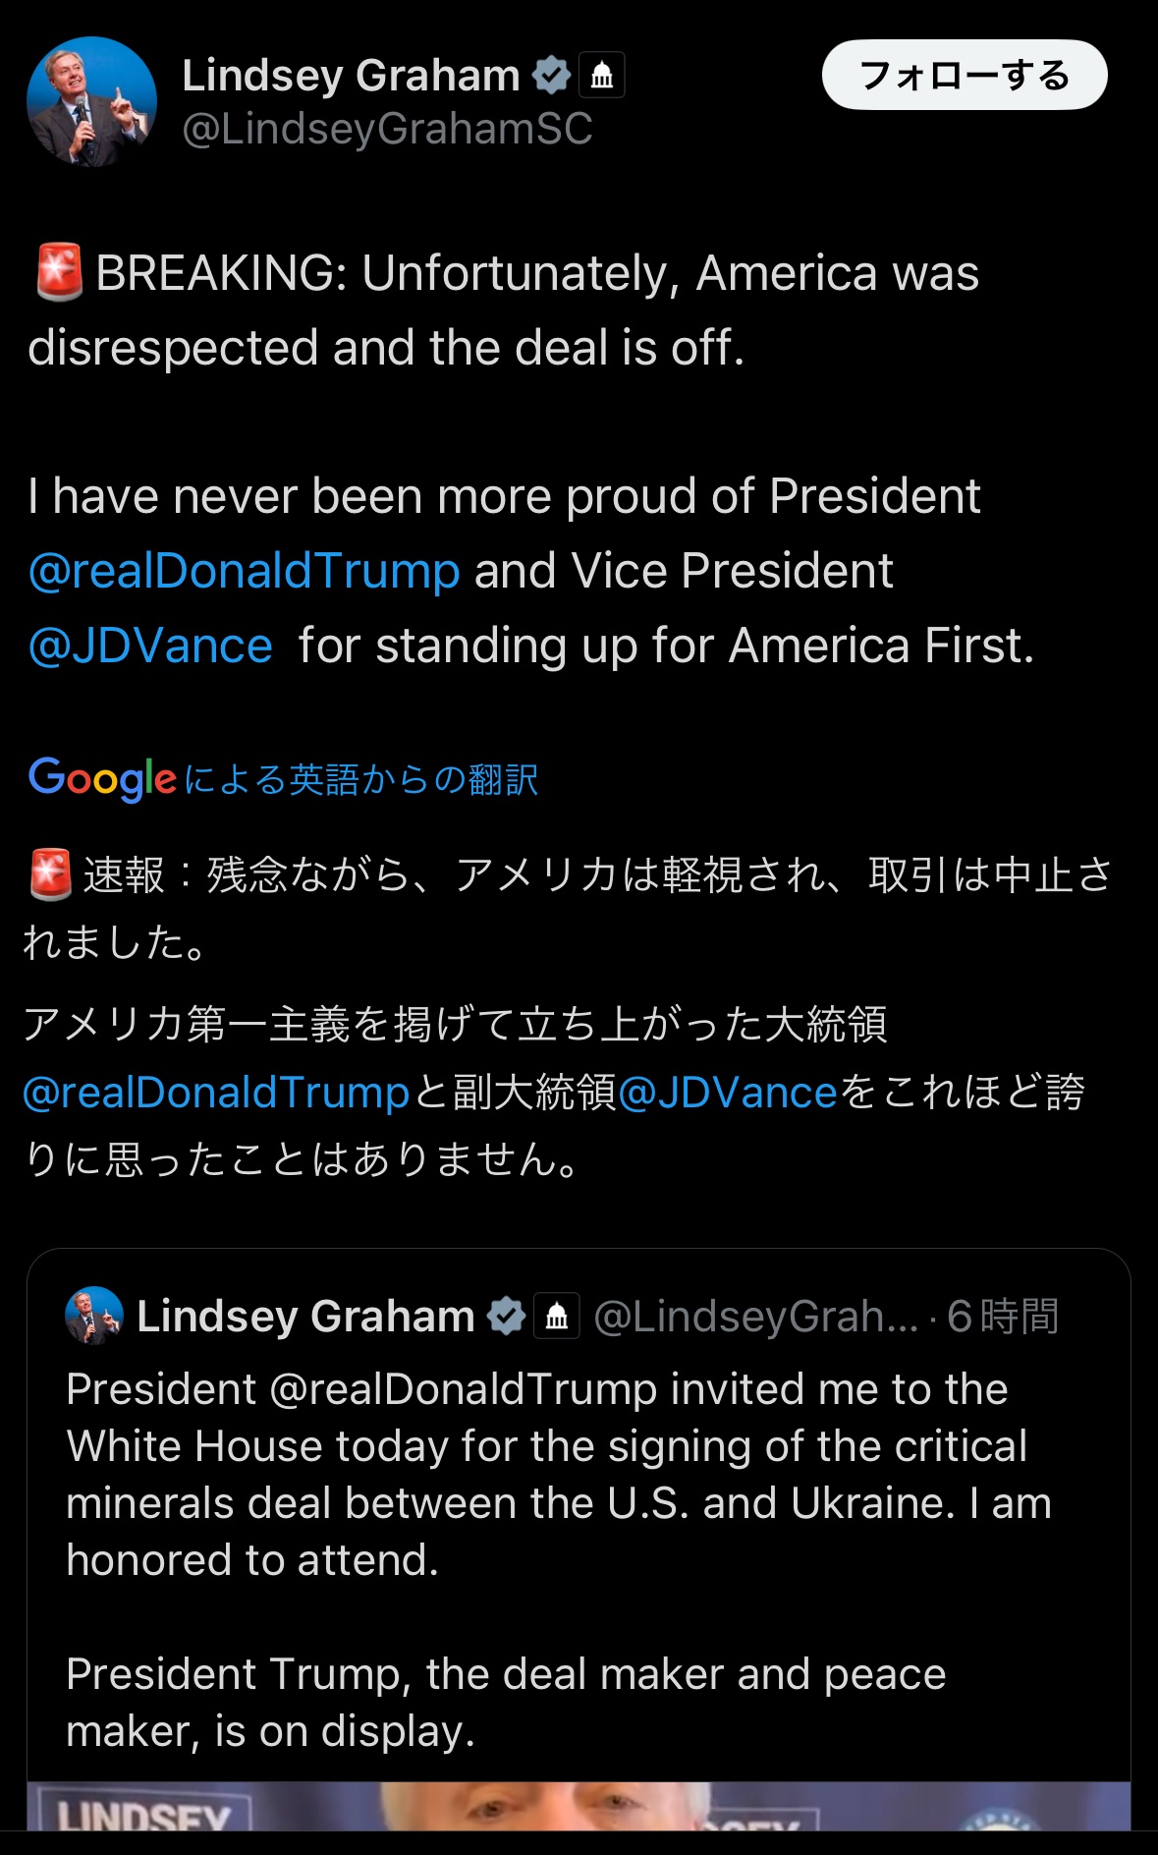Screen dimensions: 1158x1855
Task: Tap the blue verified badge in header
Action: click(551, 75)
